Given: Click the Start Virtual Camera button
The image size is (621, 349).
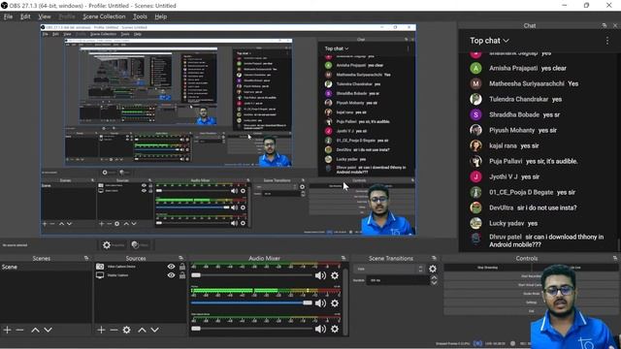Looking at the screenshot, I should [x=531, y=285].
